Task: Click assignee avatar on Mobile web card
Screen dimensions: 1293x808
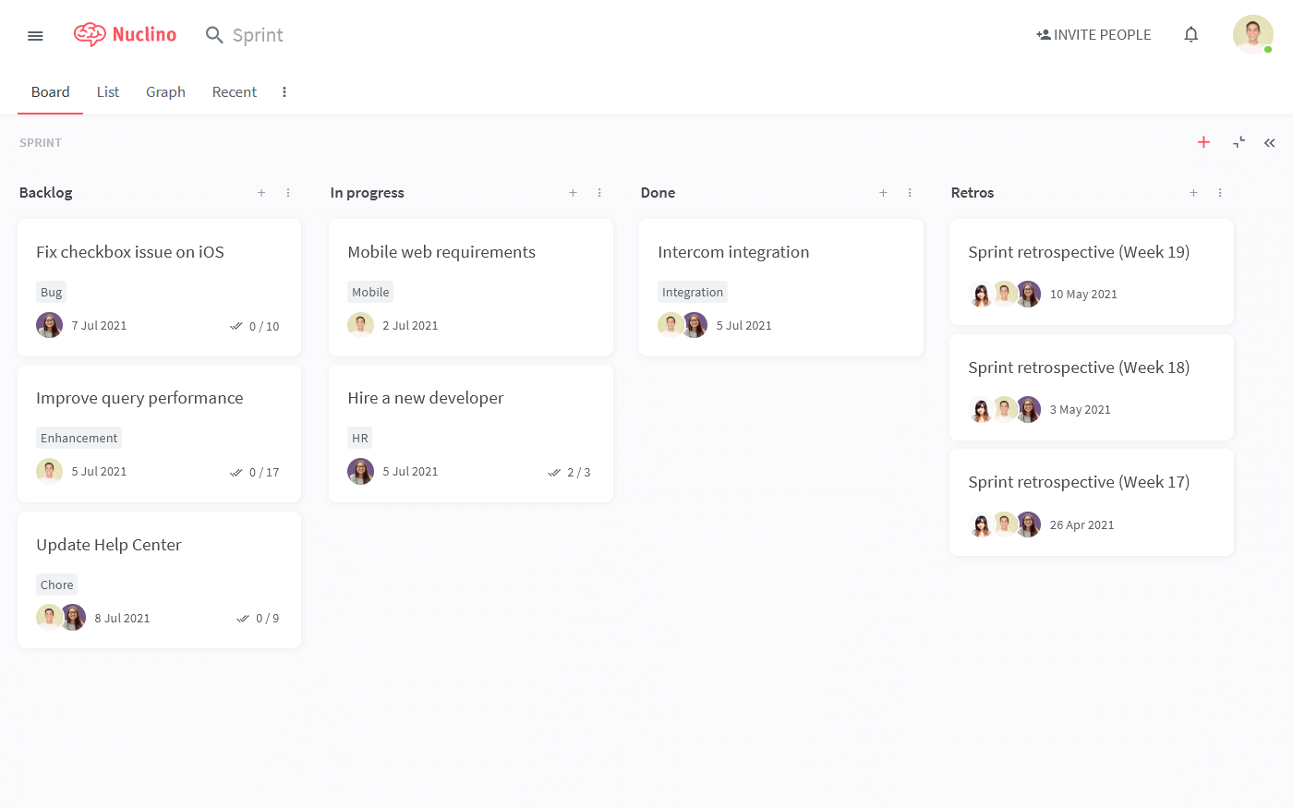Action: 360,325
